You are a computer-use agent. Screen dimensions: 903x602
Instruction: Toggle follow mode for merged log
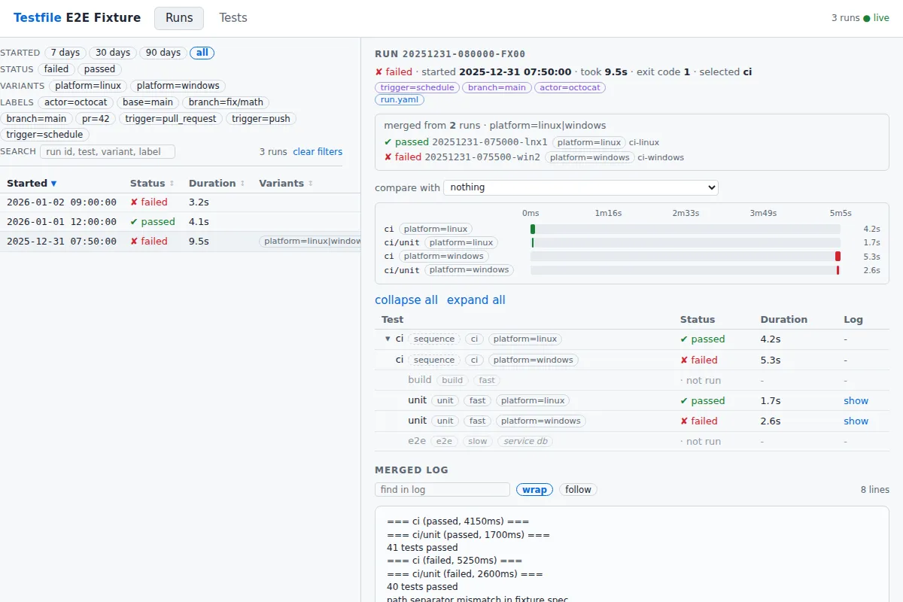pos(578,489)
